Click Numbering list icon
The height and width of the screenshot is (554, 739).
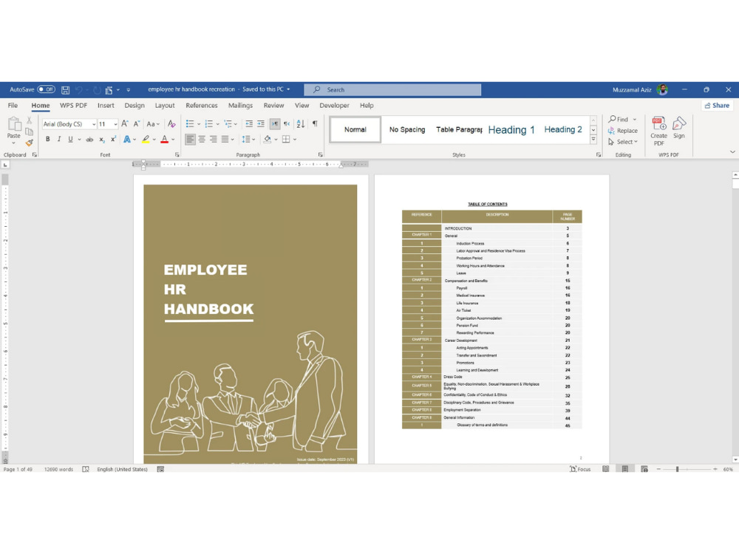click(209, 124)
